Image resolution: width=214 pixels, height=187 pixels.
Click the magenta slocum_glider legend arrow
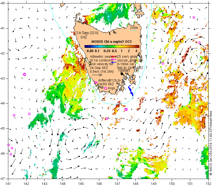coord(114,59)
